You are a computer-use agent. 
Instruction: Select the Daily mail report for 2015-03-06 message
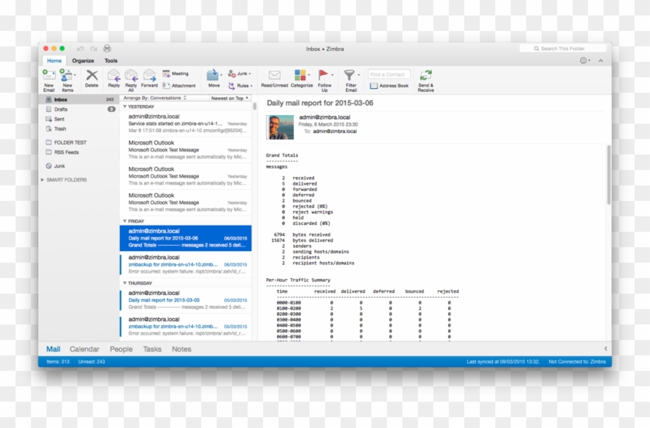pyautogui.click(x=186, y=238)
